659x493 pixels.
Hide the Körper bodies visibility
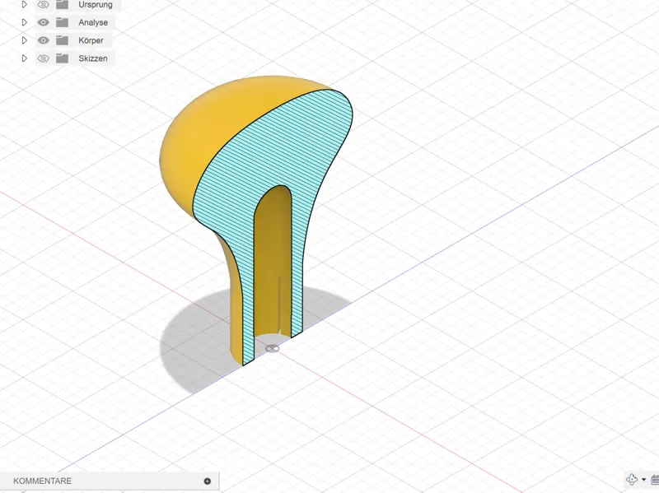tap(43, 40)
